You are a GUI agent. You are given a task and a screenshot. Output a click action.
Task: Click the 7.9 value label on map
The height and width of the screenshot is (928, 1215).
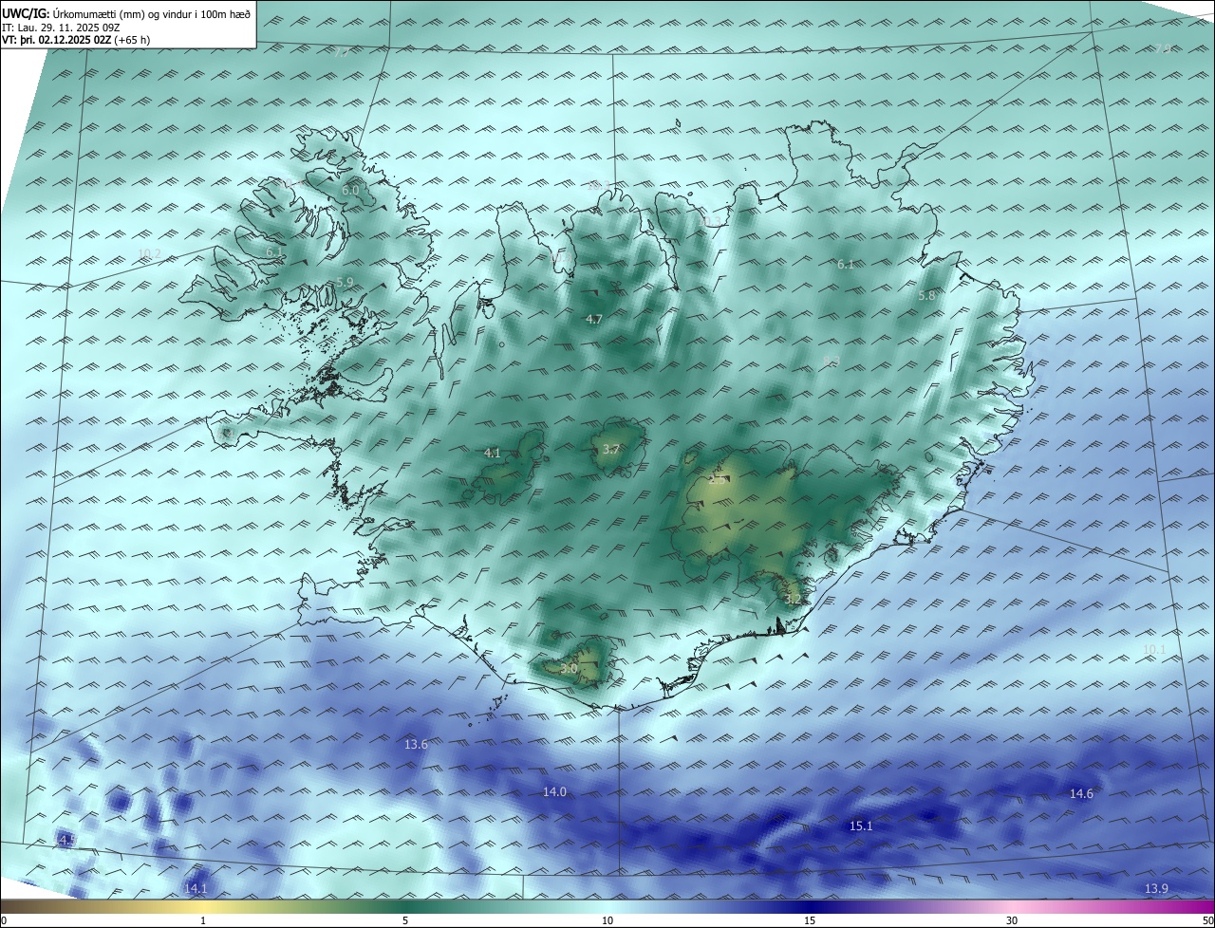(1163, 48)
